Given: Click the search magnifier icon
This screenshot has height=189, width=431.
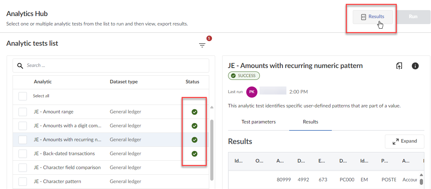Looking at the screenshot, I should tap(20, 66).
